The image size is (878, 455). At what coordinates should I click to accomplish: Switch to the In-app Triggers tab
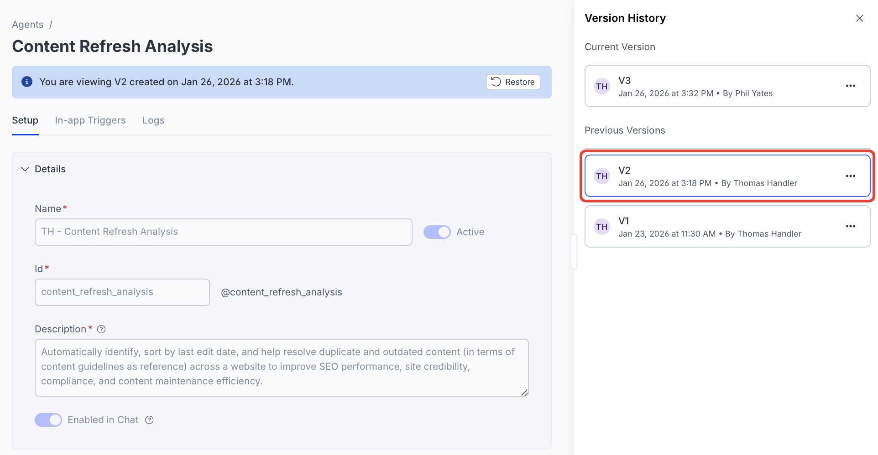point(90,120)
